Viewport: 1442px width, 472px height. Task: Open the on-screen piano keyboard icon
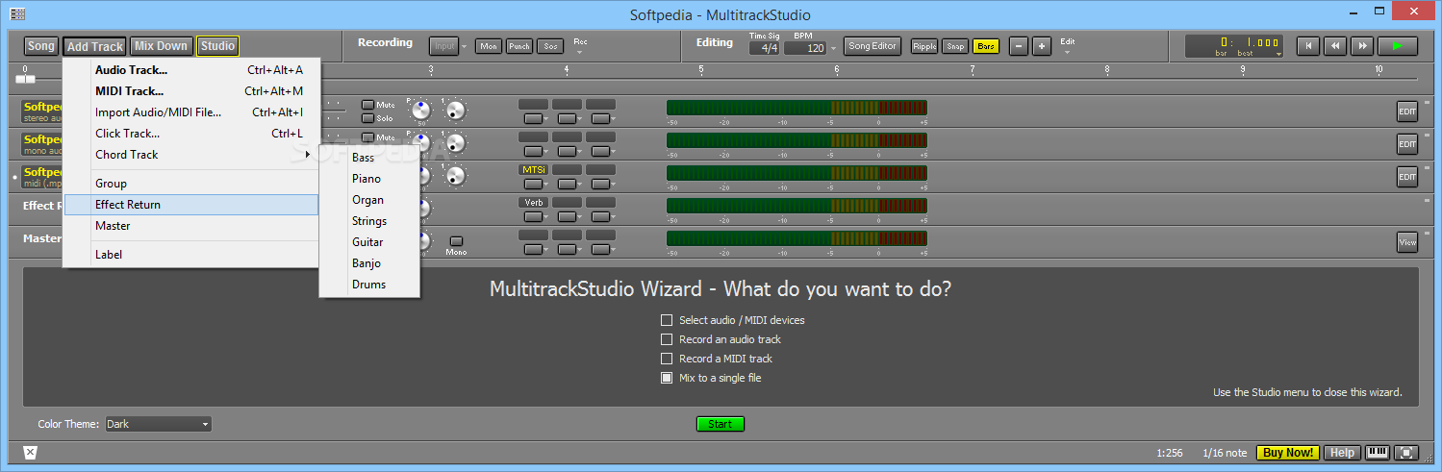pyautogui.click(x=1378, y=453)
